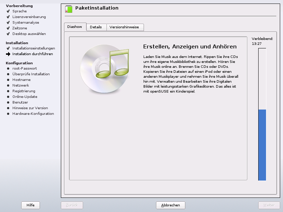The width and height of the screenshot is (283, 212).
Task: Click the Überprüfe Installation step label
Action: click(31, 74)
